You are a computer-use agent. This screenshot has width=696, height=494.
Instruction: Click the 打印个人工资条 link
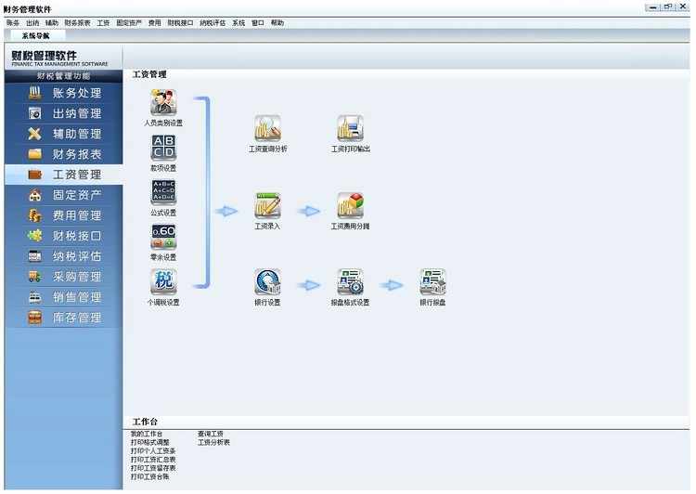coord(153,451)
